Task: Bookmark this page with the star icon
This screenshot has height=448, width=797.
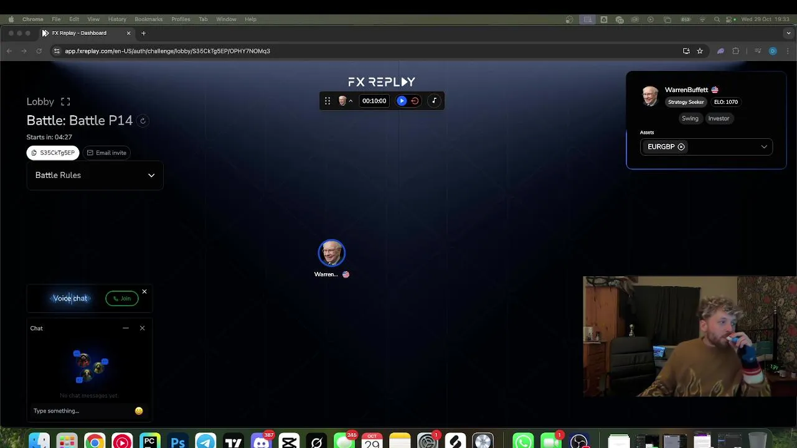Action: click(700, 51)
